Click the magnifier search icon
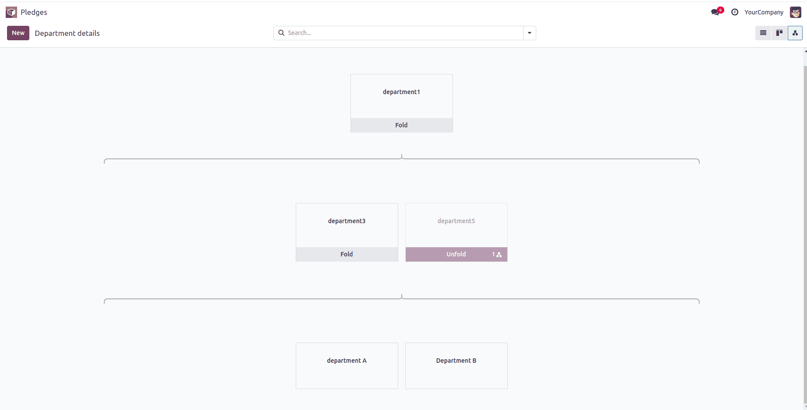Screen dimensions: 807x410 tap(281, 33)
